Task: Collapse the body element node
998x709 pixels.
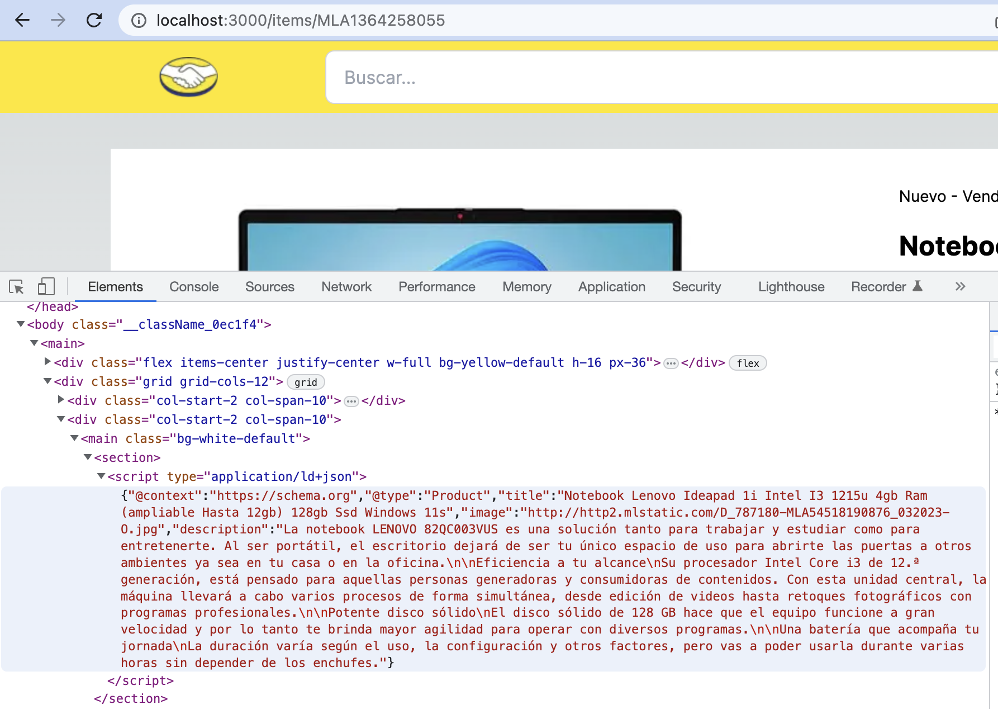Action: click(x=21, y=324)
